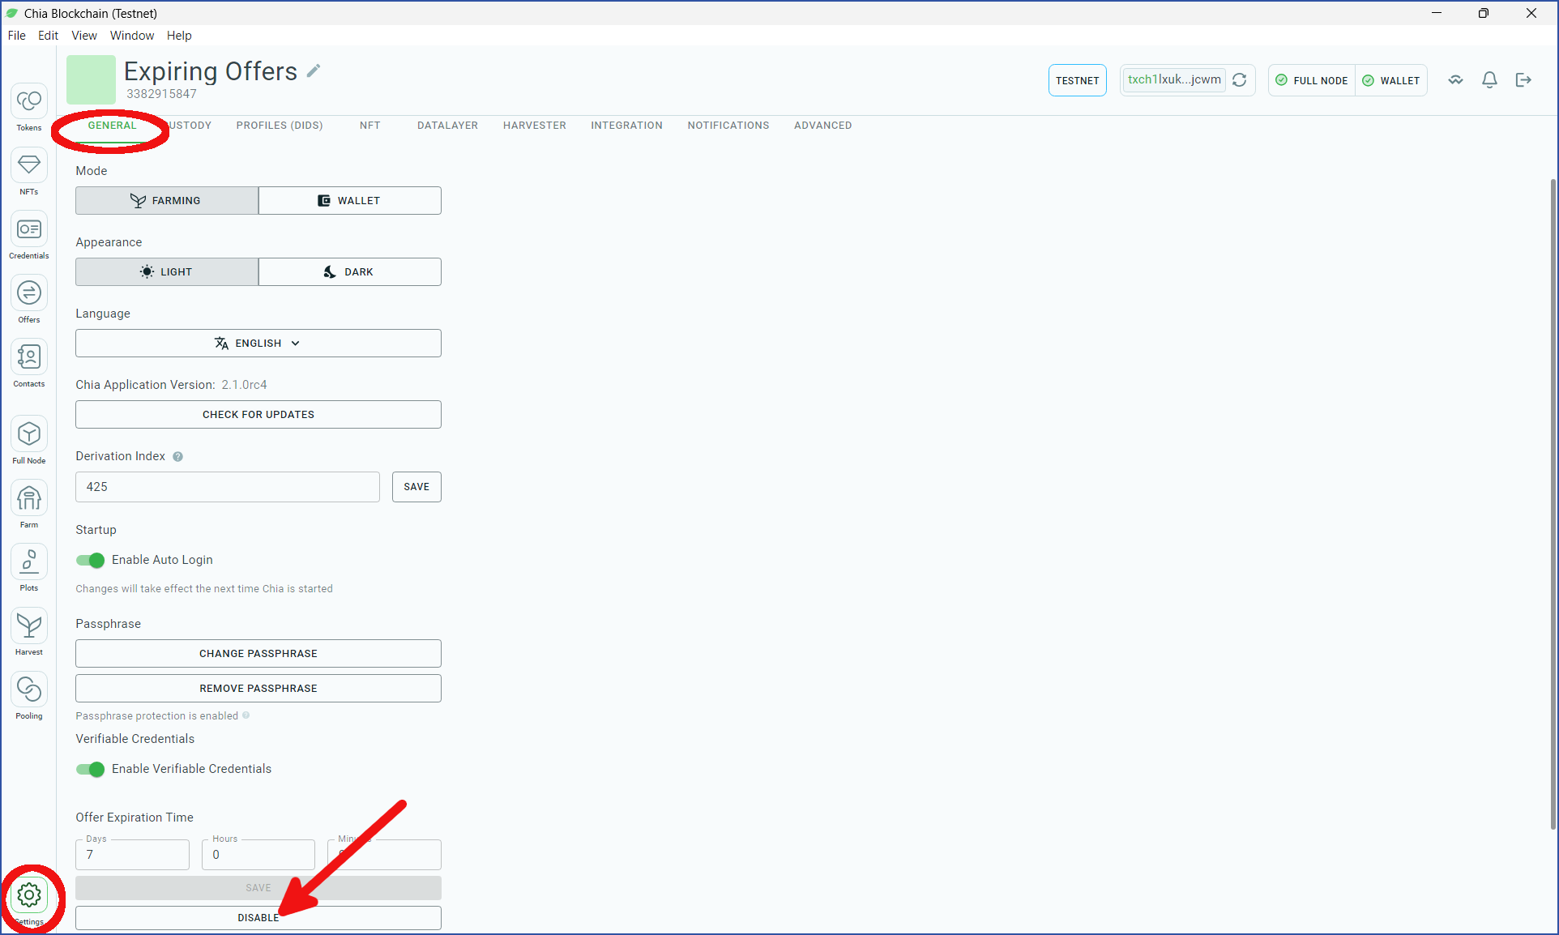Image resolution: width=1559 pixels, height=935 pixels.
Task: Switch to the DataLayer tab
Action: pos(447,126)
